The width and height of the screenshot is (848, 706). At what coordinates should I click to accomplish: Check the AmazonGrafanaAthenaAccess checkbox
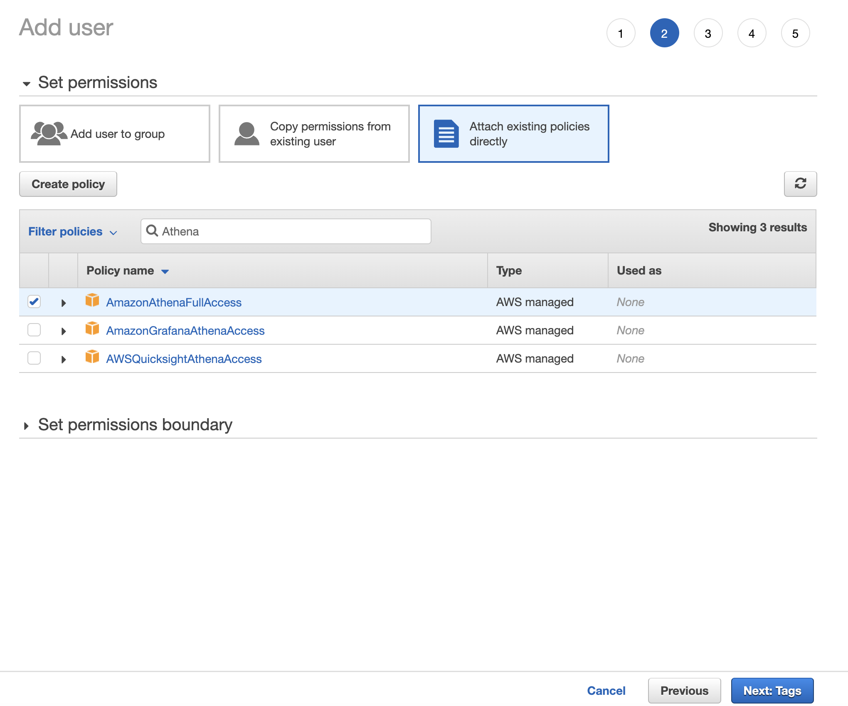[x=34, y=330]
